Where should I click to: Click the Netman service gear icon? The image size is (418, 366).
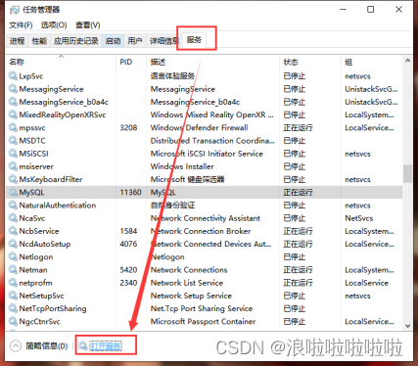click(13, 270)
